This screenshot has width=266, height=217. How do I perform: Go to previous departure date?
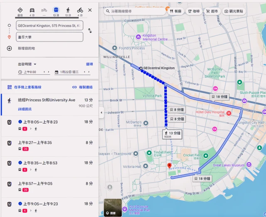coord(84,72)
